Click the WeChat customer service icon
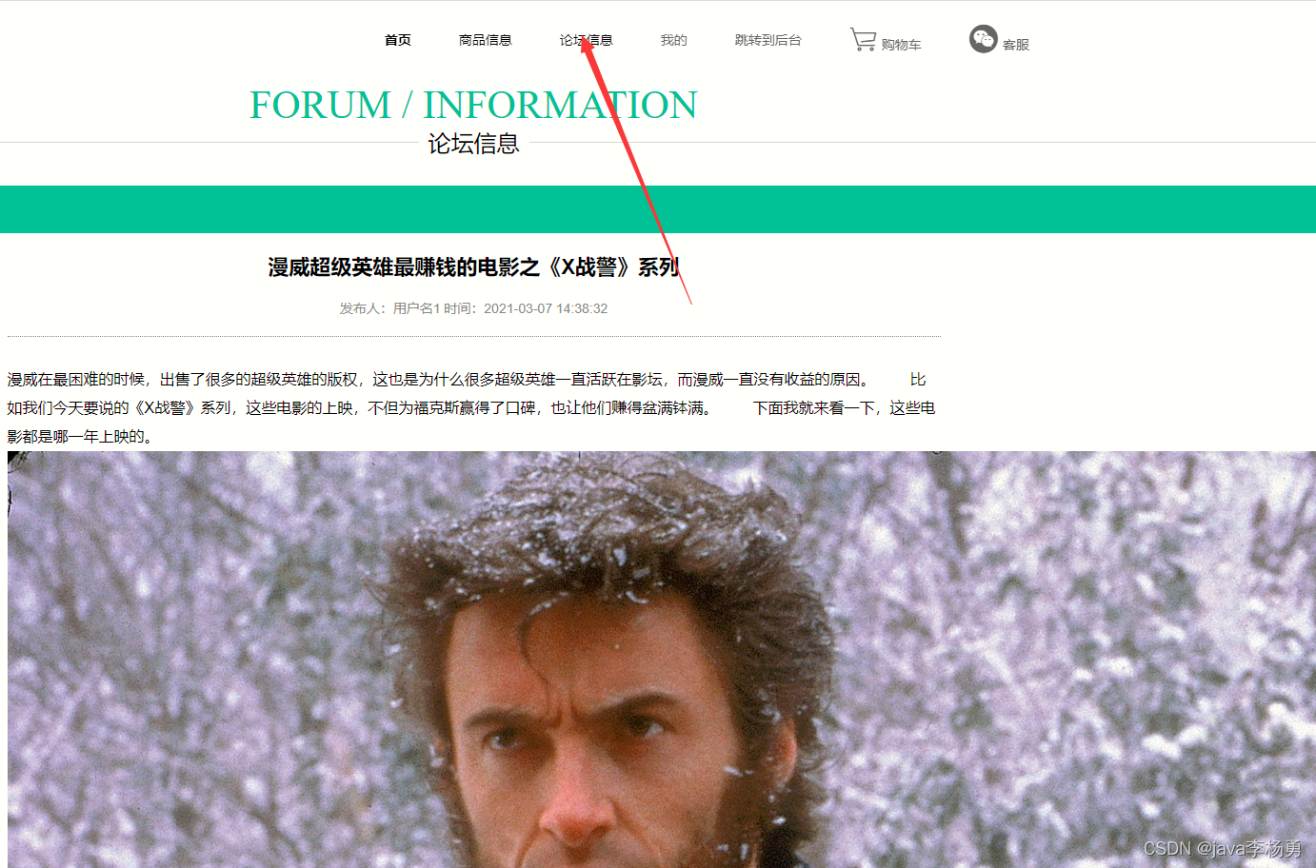The height and width of the screenshot is (868, 1316). coord(983,39)
